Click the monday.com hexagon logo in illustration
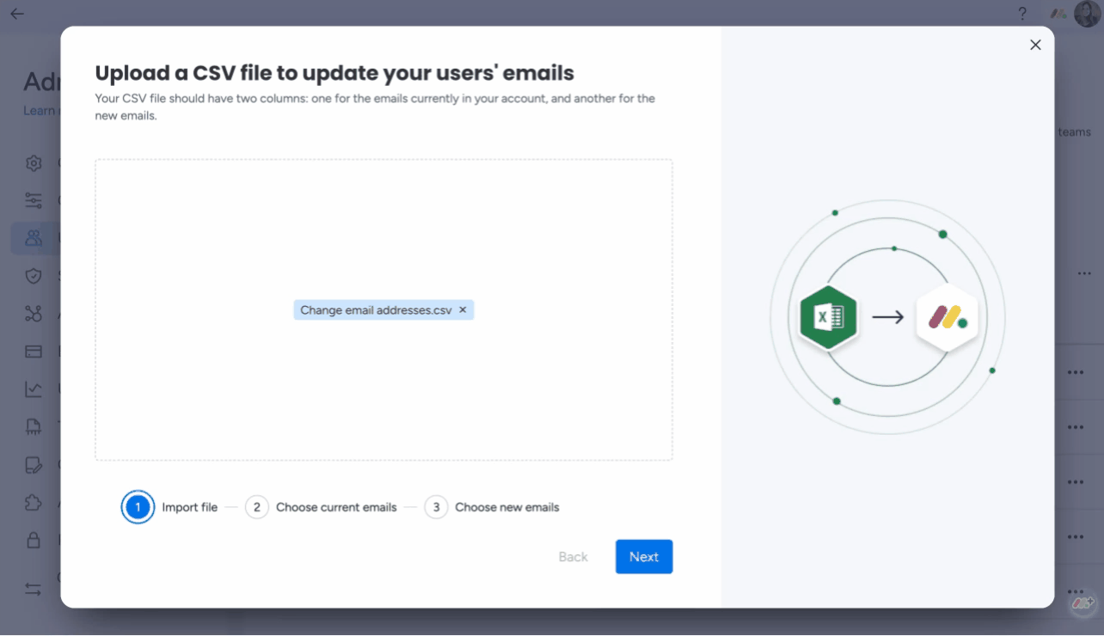The height and width of the screenshot is (636, 1104). pos(947,318)
